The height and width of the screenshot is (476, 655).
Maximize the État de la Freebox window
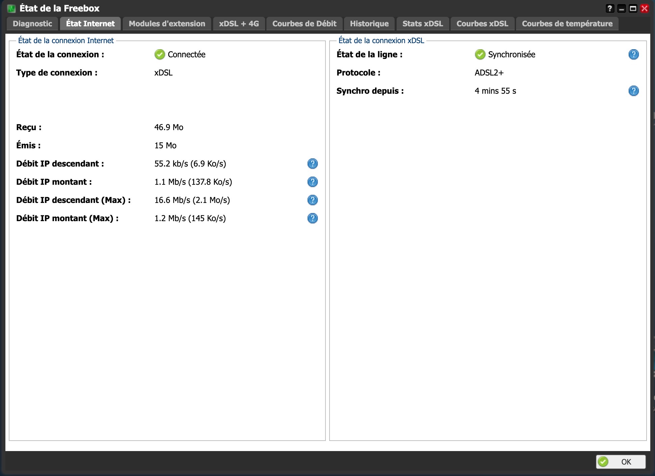(x=633, y=8)
